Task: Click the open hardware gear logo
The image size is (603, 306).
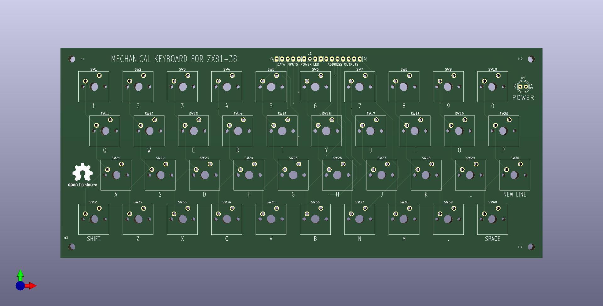Action: [82, 175]
